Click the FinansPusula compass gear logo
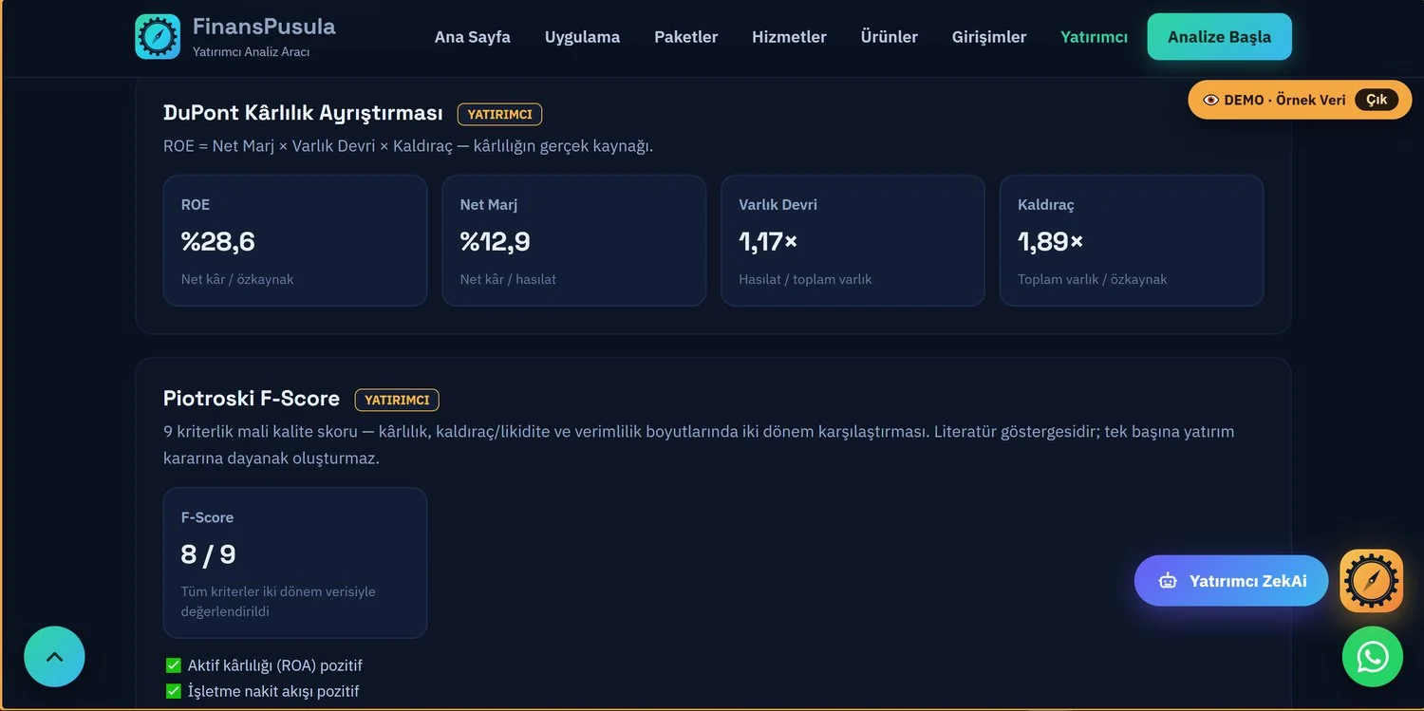 tap(158, 36)
